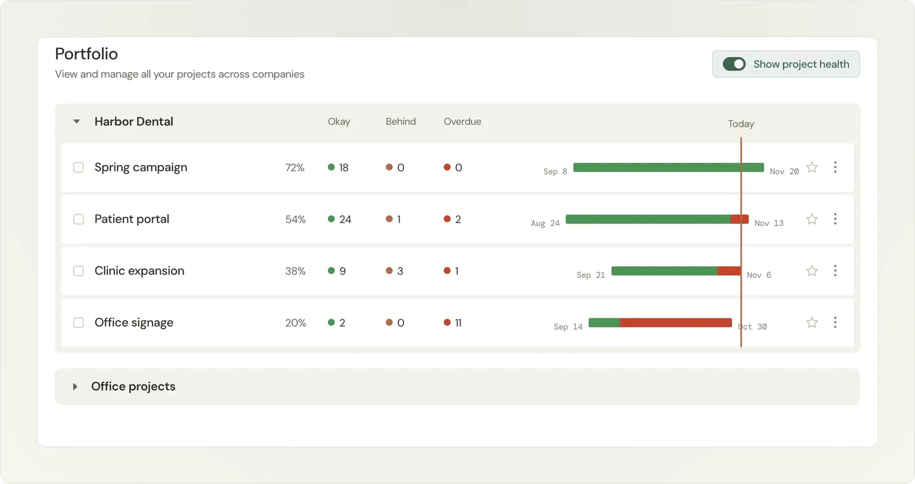Click the Office signage timeline bar
The image size is (915, 484).
(x=660, y=322)
